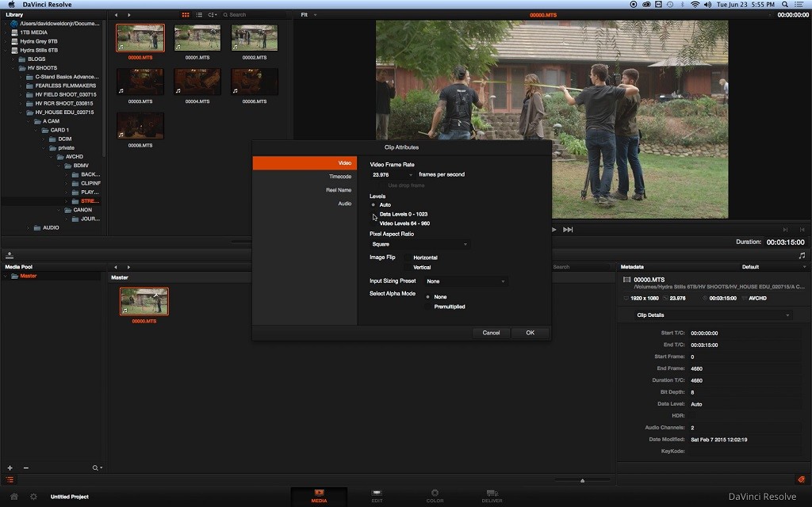Click library Search field

tap(255, 15)
